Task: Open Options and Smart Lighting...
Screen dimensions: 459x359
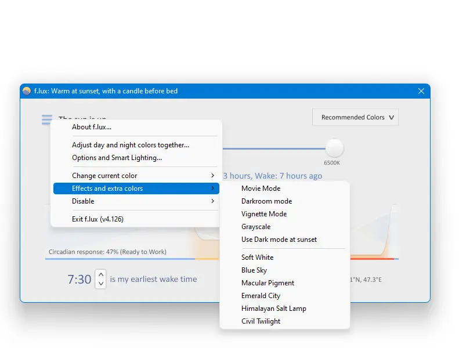Action: [136, 158]
